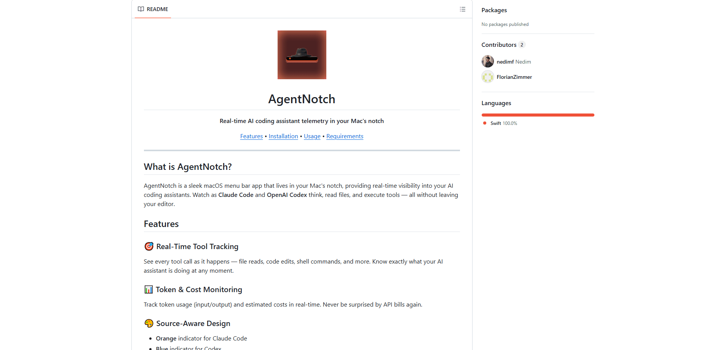Image resolution: width=725 pixels, height=350 pixels.
Task: Click the bold 'OpenAI Codex' text
Action: tap(287, 195)
